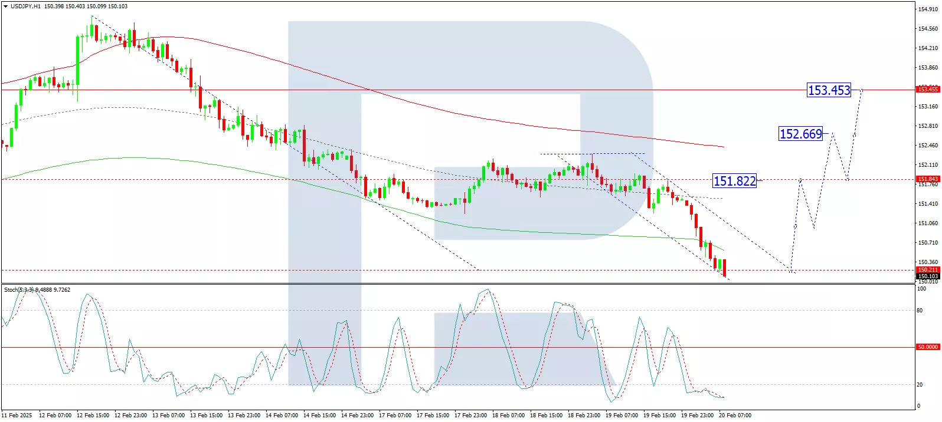The width and height of the screenshot is (942, 422).
Task: Click the Stochastic 50.0000 level tag
Action: point(927,347)
